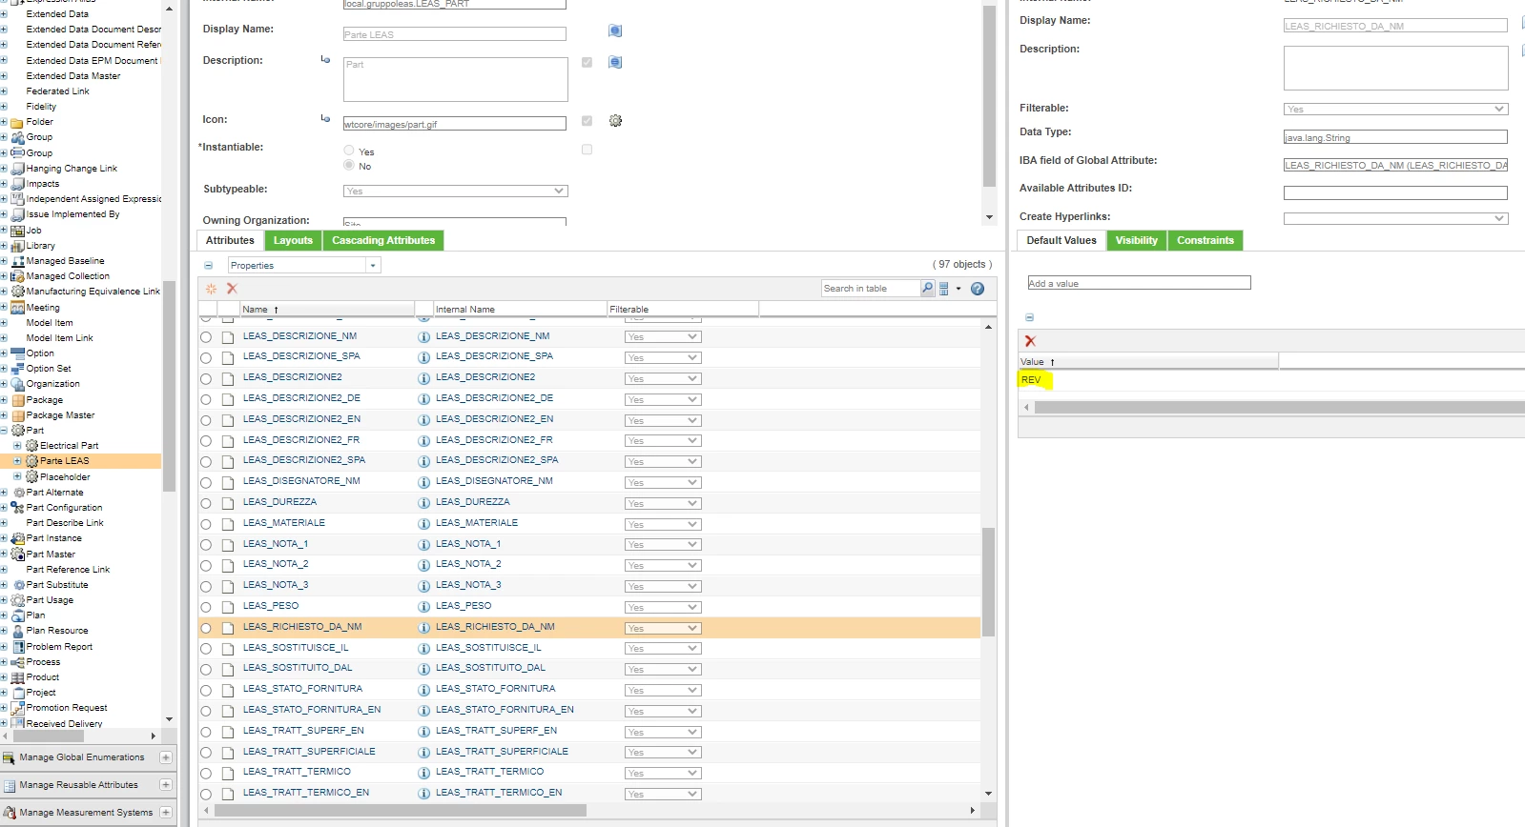Click the Manage Global Enumerations icon

[x=10, y=758]
